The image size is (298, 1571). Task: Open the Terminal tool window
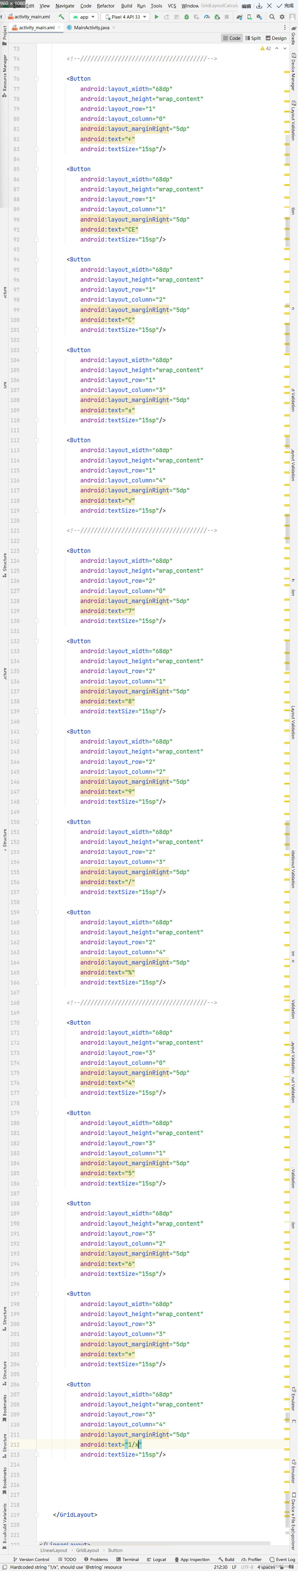(x=128, y=1559)
